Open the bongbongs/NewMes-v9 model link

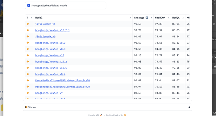49,93
